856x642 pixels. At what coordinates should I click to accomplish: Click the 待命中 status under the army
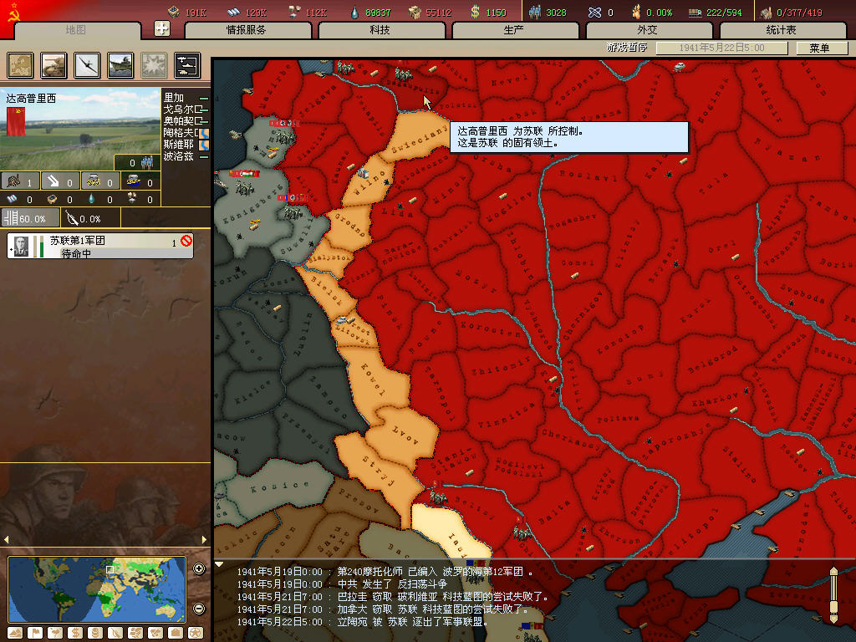tap(76, 254)
